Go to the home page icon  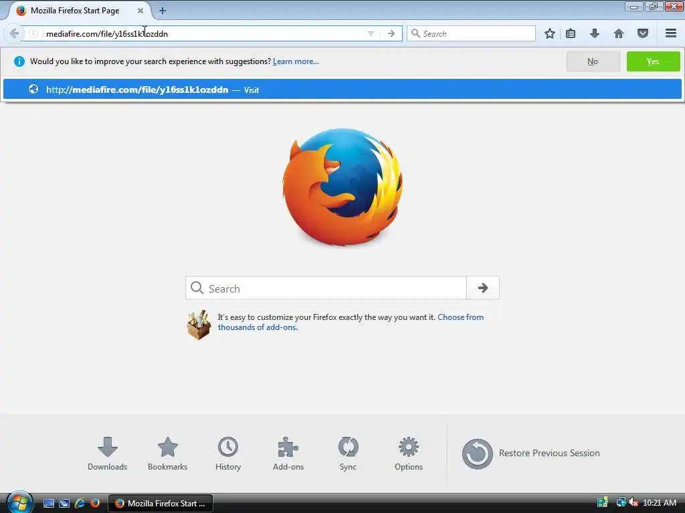pos(619,33)
